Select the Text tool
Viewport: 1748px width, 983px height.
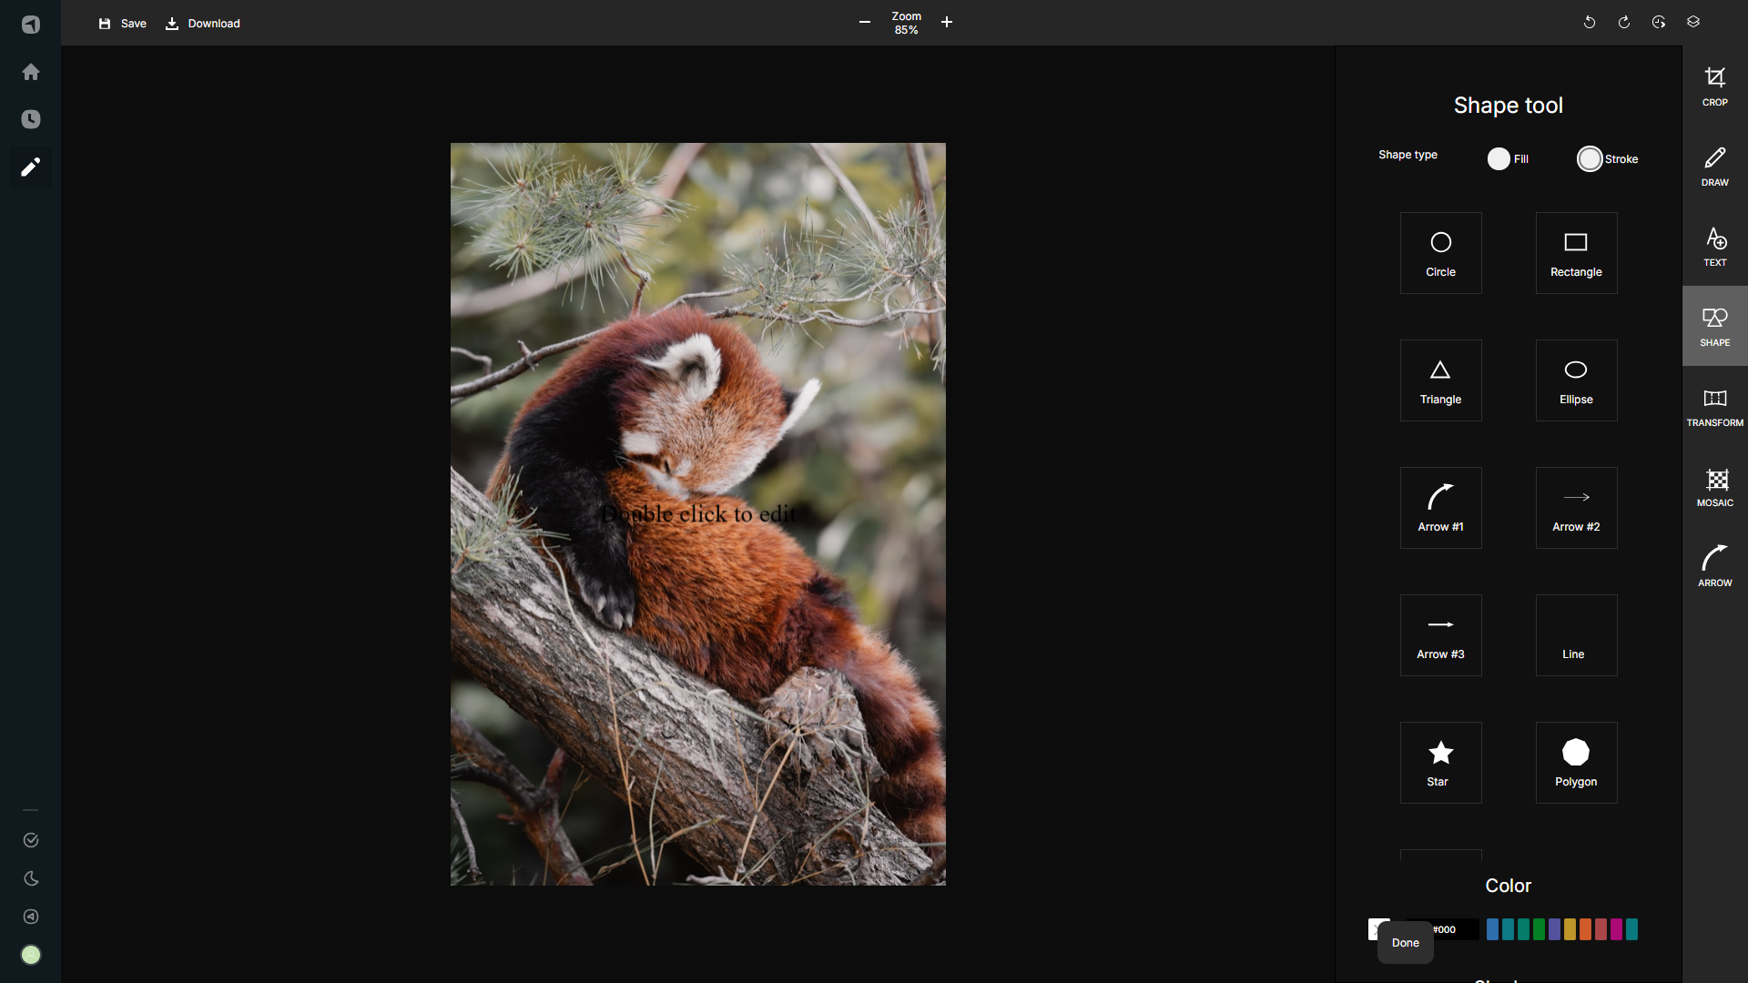click(x=1715, y=246)
